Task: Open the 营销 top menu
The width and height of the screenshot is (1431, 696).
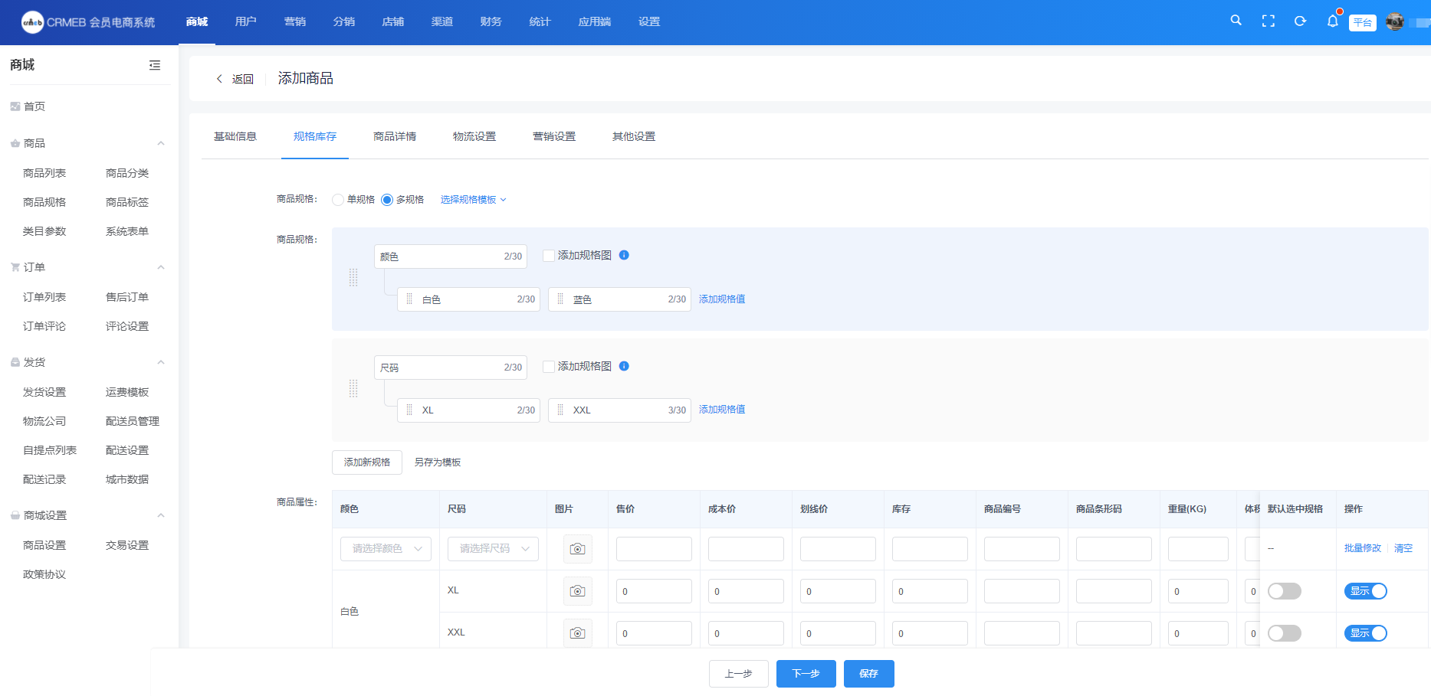Action: (294, 21)
